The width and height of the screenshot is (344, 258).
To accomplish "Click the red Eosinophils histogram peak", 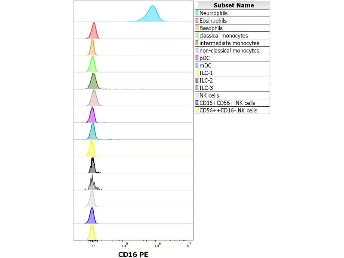I will pos(94,32).
